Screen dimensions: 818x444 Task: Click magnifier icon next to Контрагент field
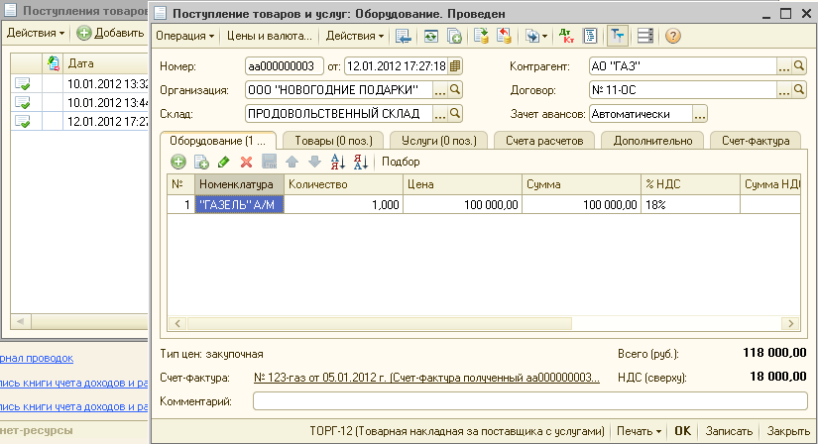799,66
